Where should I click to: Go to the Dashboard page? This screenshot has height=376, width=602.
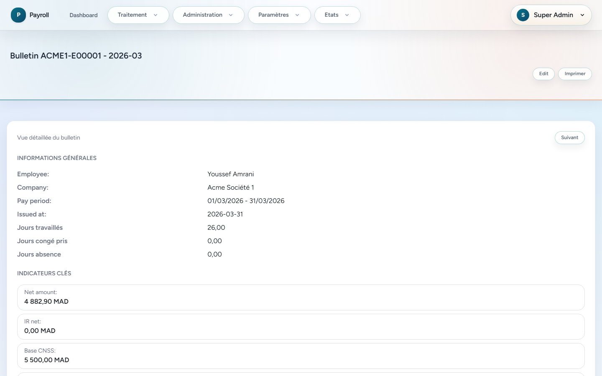84,15
